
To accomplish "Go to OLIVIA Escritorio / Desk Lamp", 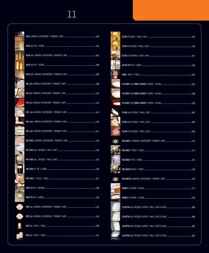I will pos(158,56).
